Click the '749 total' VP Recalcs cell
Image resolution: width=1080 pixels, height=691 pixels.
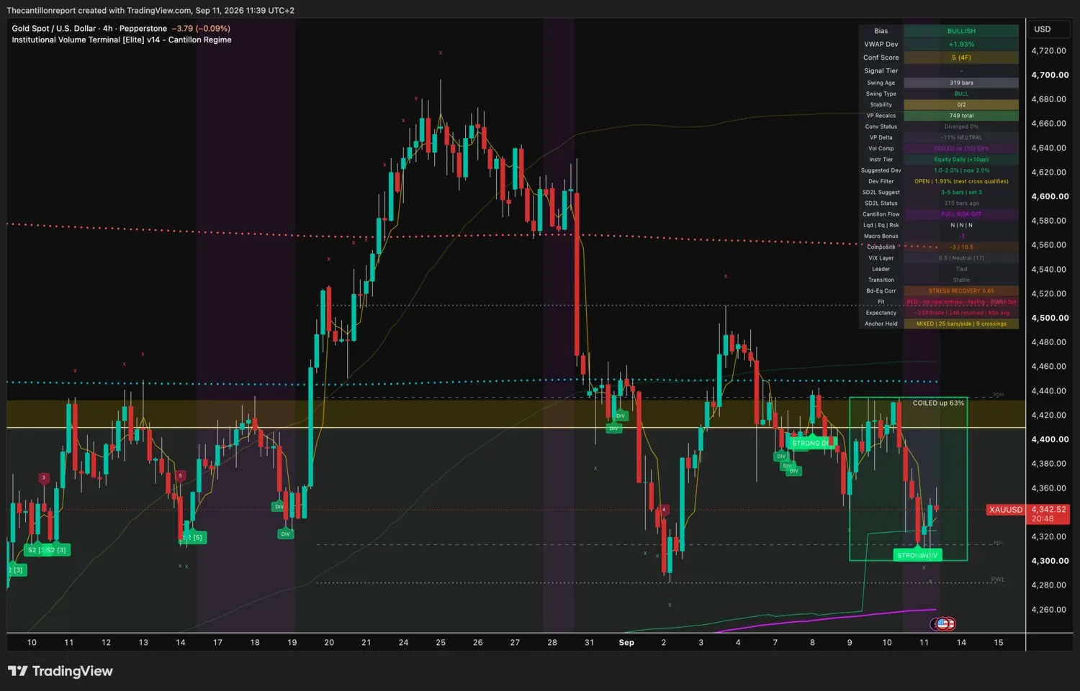pos(961,116)
